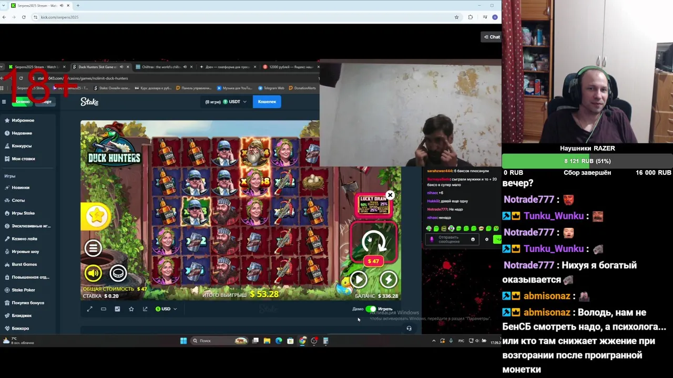Open the Lucky Draw bonus panel

tap(373, 206)
